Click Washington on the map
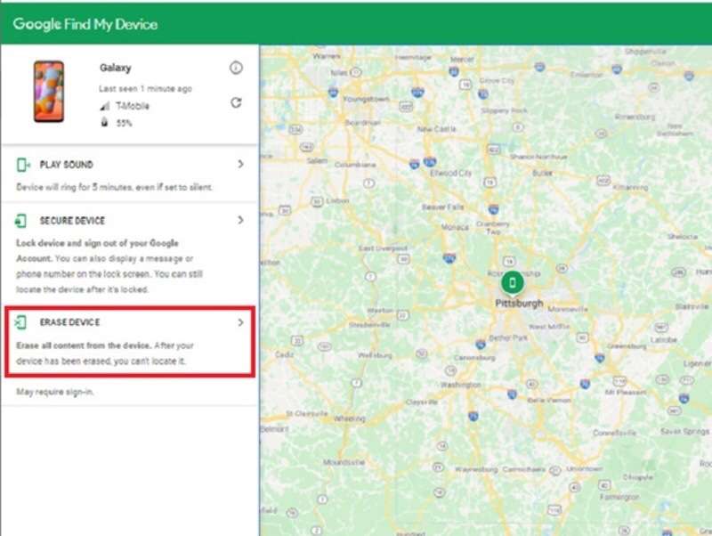712x536 pixels. pos(460,385)
